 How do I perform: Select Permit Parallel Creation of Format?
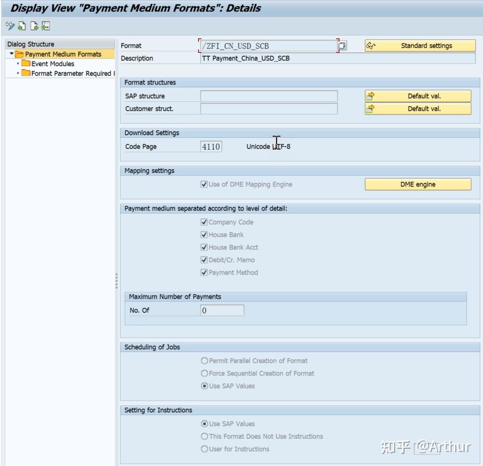tap(204, 360)
